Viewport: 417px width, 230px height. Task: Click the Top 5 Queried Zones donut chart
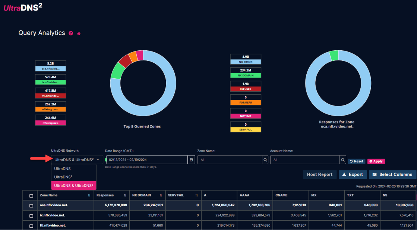click(x=143, y=83)
